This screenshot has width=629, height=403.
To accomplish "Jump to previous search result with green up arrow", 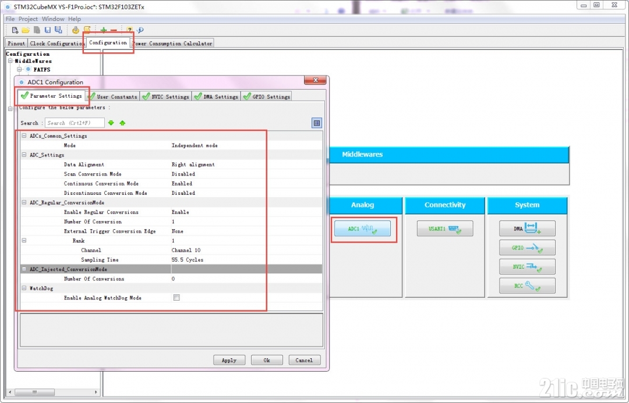I will pyautogui.click(x=122, y=123).
